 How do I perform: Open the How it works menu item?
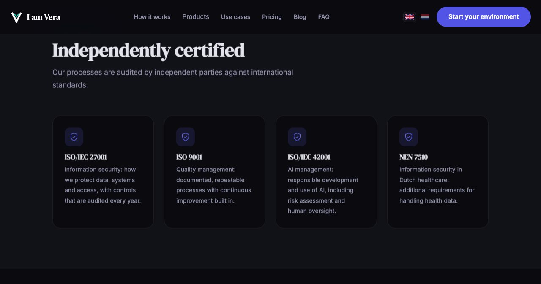click(x=152, y=17)
